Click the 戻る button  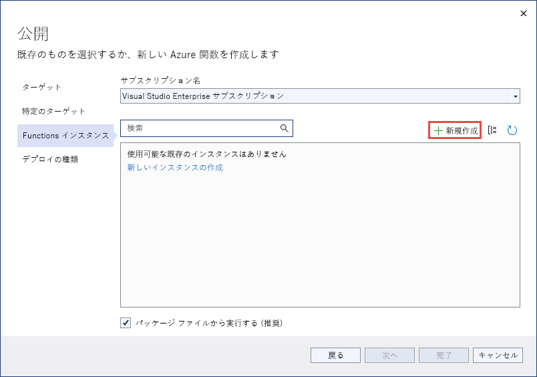335,356
